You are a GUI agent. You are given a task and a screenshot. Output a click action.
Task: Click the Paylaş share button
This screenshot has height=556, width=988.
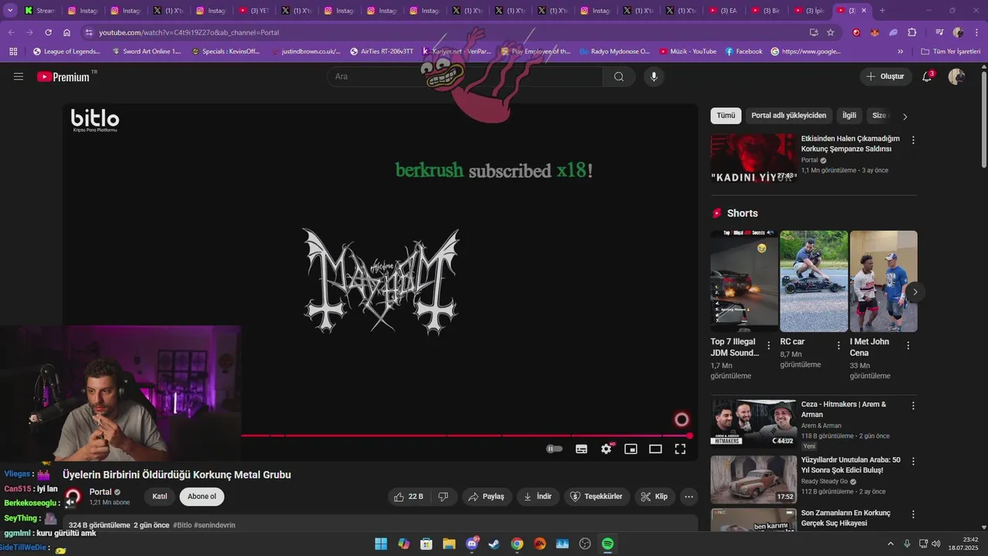(x=486, y=497)
